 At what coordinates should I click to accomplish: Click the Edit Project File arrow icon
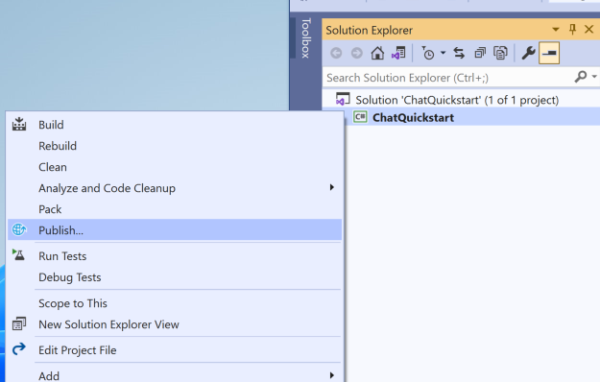(19, 348)
